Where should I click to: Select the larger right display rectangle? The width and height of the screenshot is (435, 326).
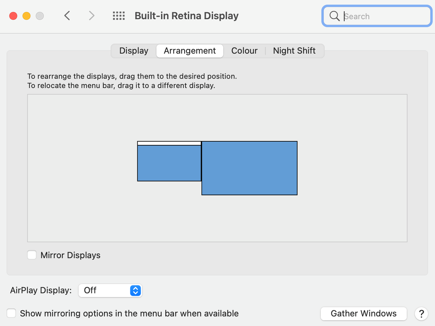coord(249,168)
